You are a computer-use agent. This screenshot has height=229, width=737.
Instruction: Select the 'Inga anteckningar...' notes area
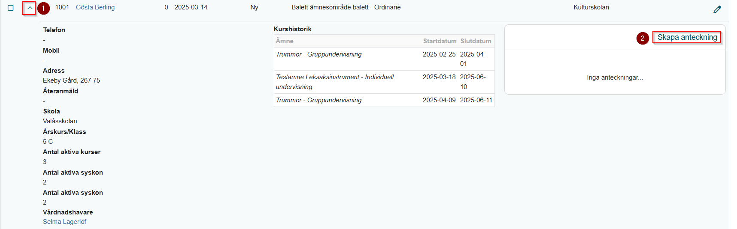(x=615, y=77)
